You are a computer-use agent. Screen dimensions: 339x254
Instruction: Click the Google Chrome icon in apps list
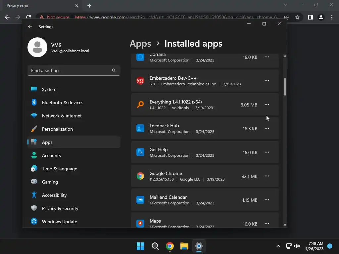(x=140, y=176)
